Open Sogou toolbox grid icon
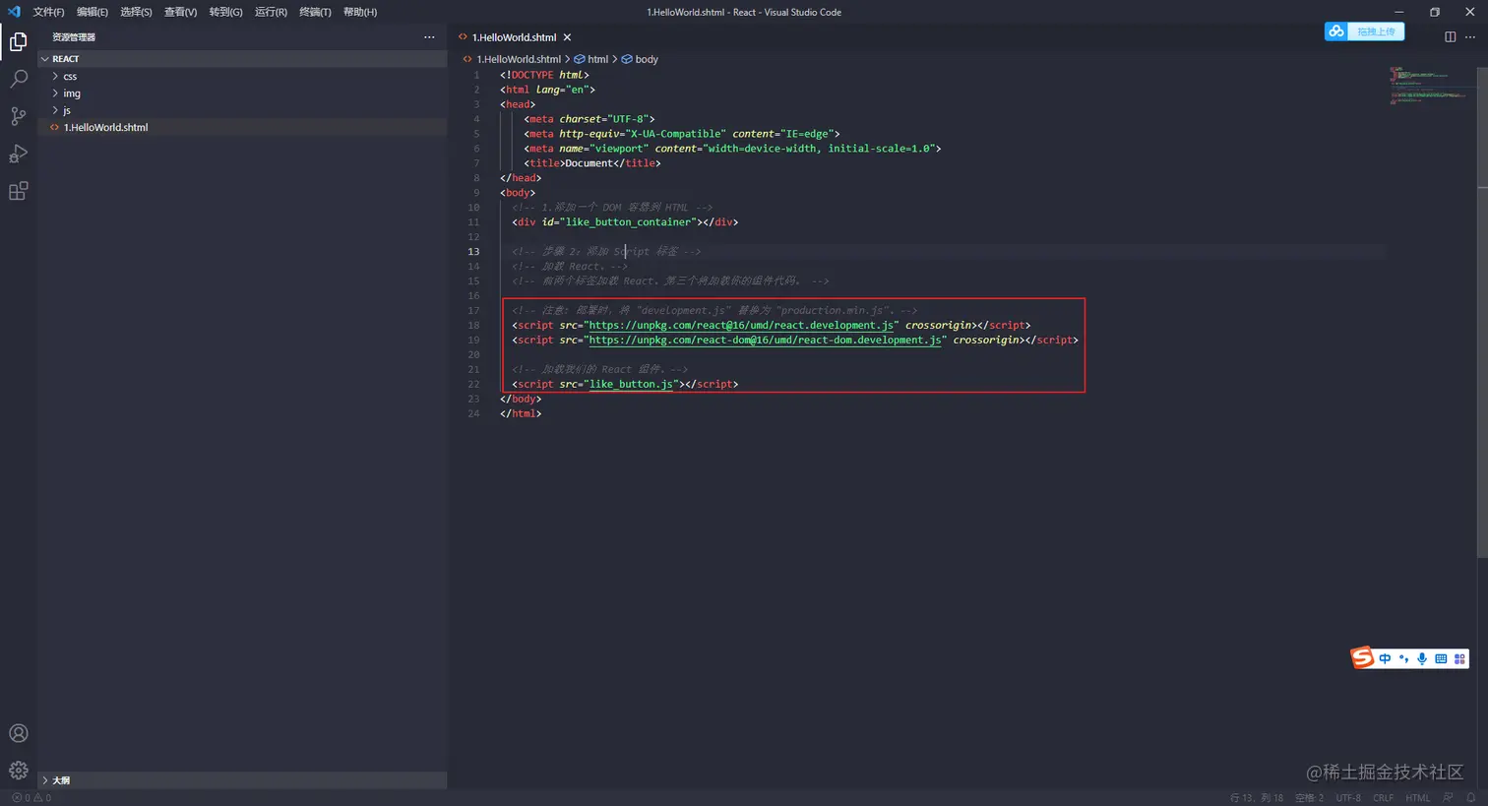Image resolution: width=1488 pixels, height=806 pixels. point(1459,658)
